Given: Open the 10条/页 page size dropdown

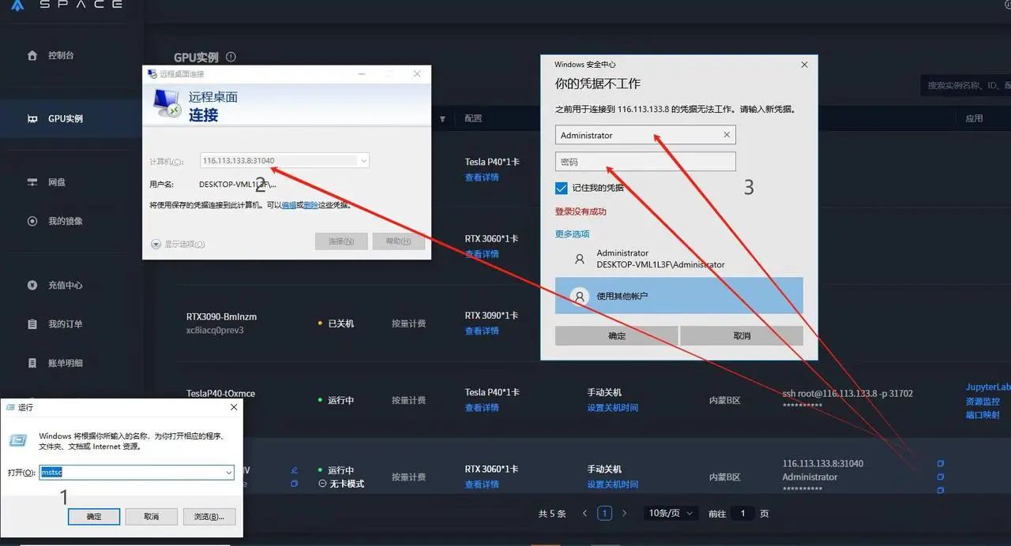Looking at the screenshot, I should click(x=671, y=513).
